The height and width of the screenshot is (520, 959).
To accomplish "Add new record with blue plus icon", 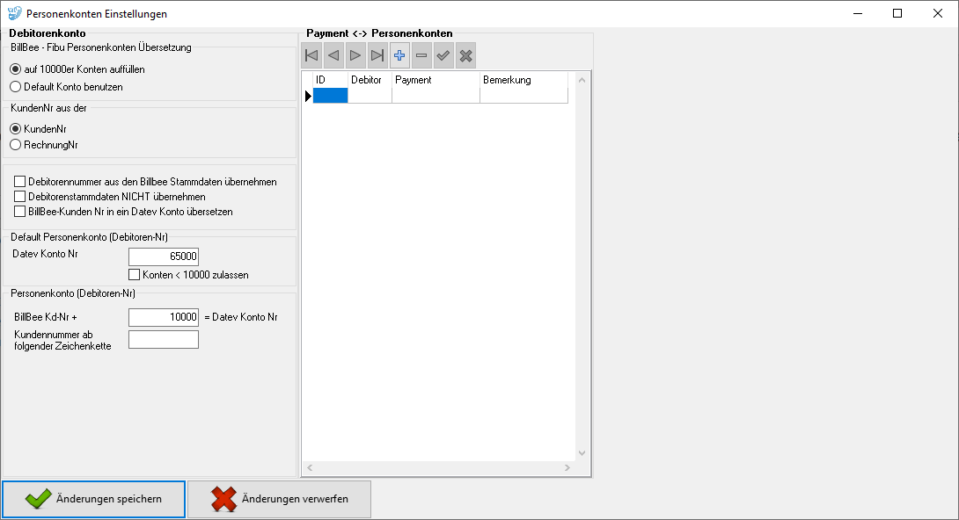I will click(x=399, y=55).
